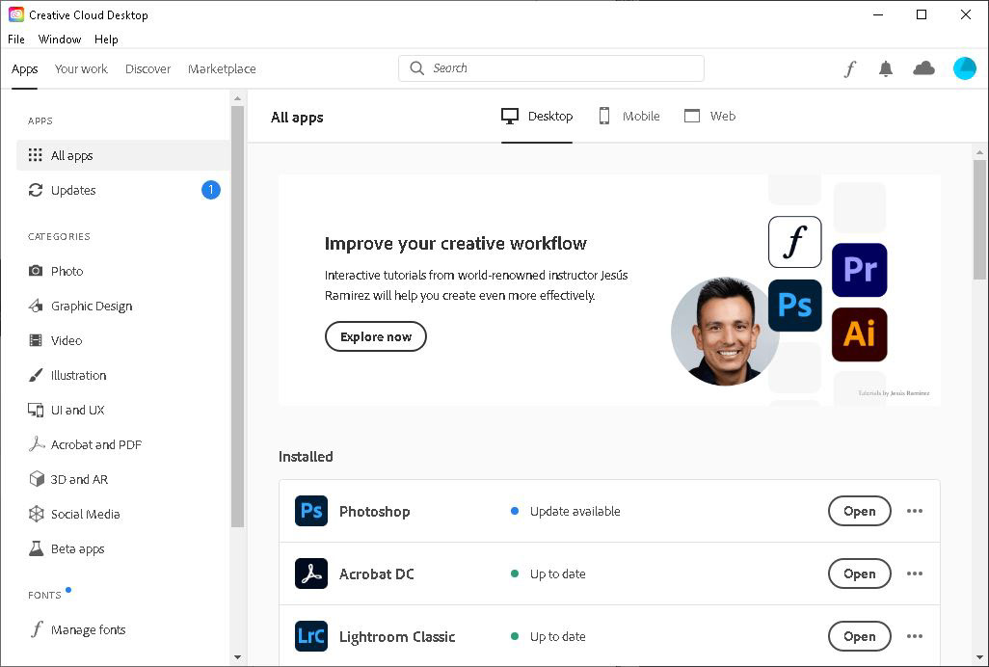Show Desktop apps tab
This screenshot has width=989, height=667.
click(537, 116)
